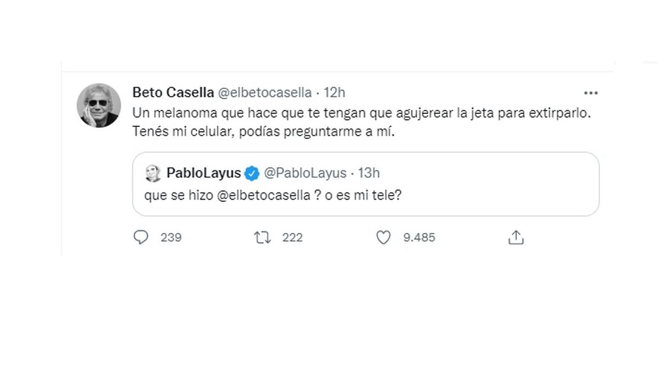Screen dimensions: 658x370
Task: Open the 12h timestamp link
Action: coord(334,92)
